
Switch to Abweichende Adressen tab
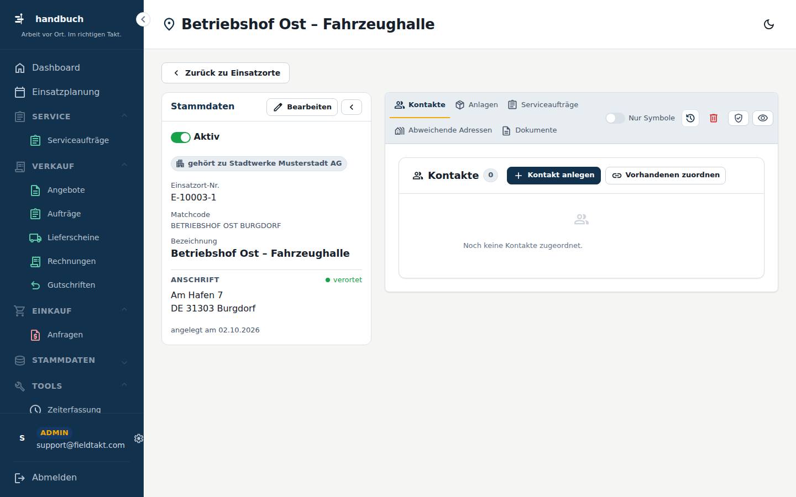[x=443, y=130]
